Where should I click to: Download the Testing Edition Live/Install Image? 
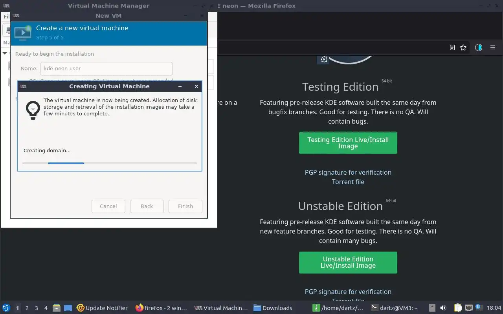(348, 143)
